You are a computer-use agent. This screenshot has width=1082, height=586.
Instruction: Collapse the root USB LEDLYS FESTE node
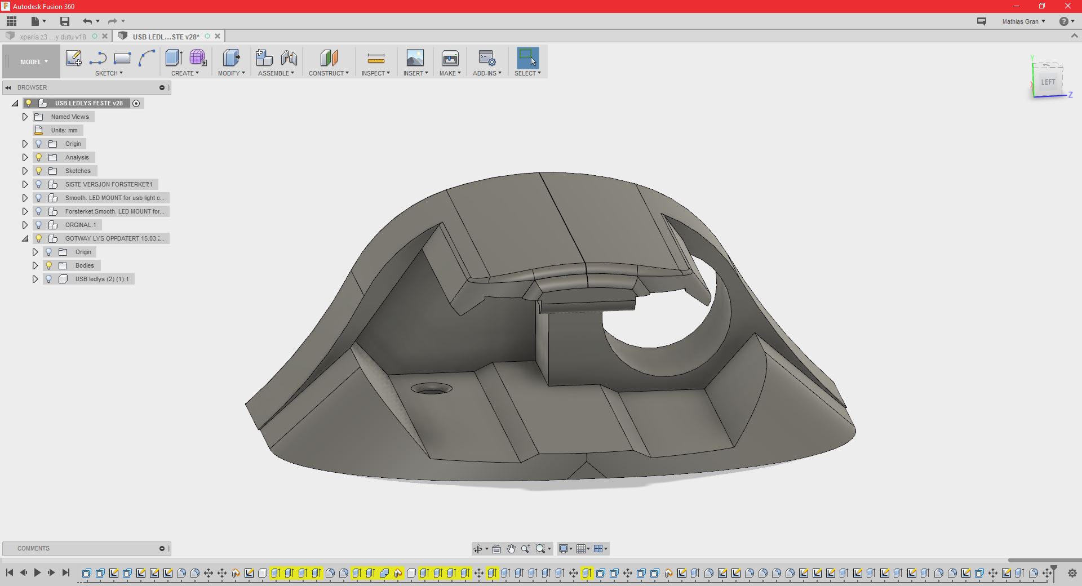15,103
